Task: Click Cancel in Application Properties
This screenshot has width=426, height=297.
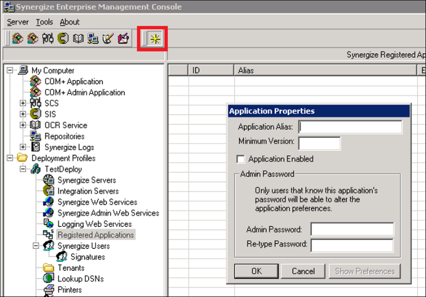Action: point(303,271)
